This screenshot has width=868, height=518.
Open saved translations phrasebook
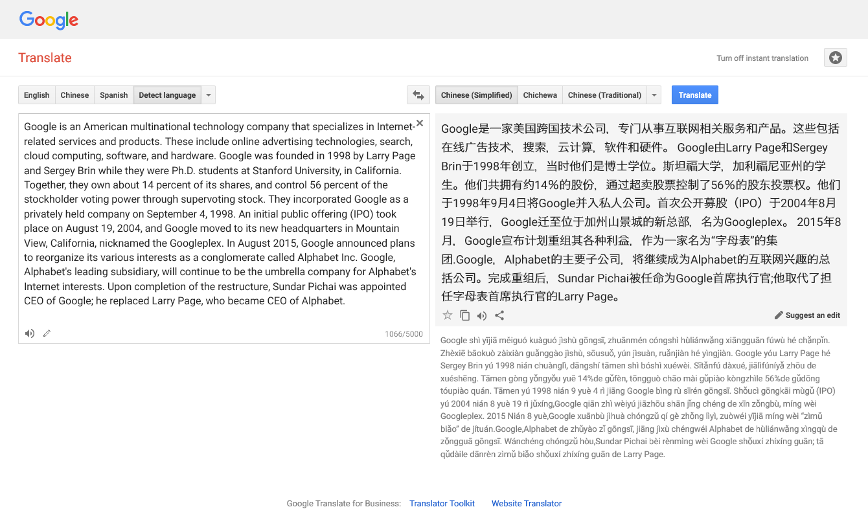tap(835, 57)
